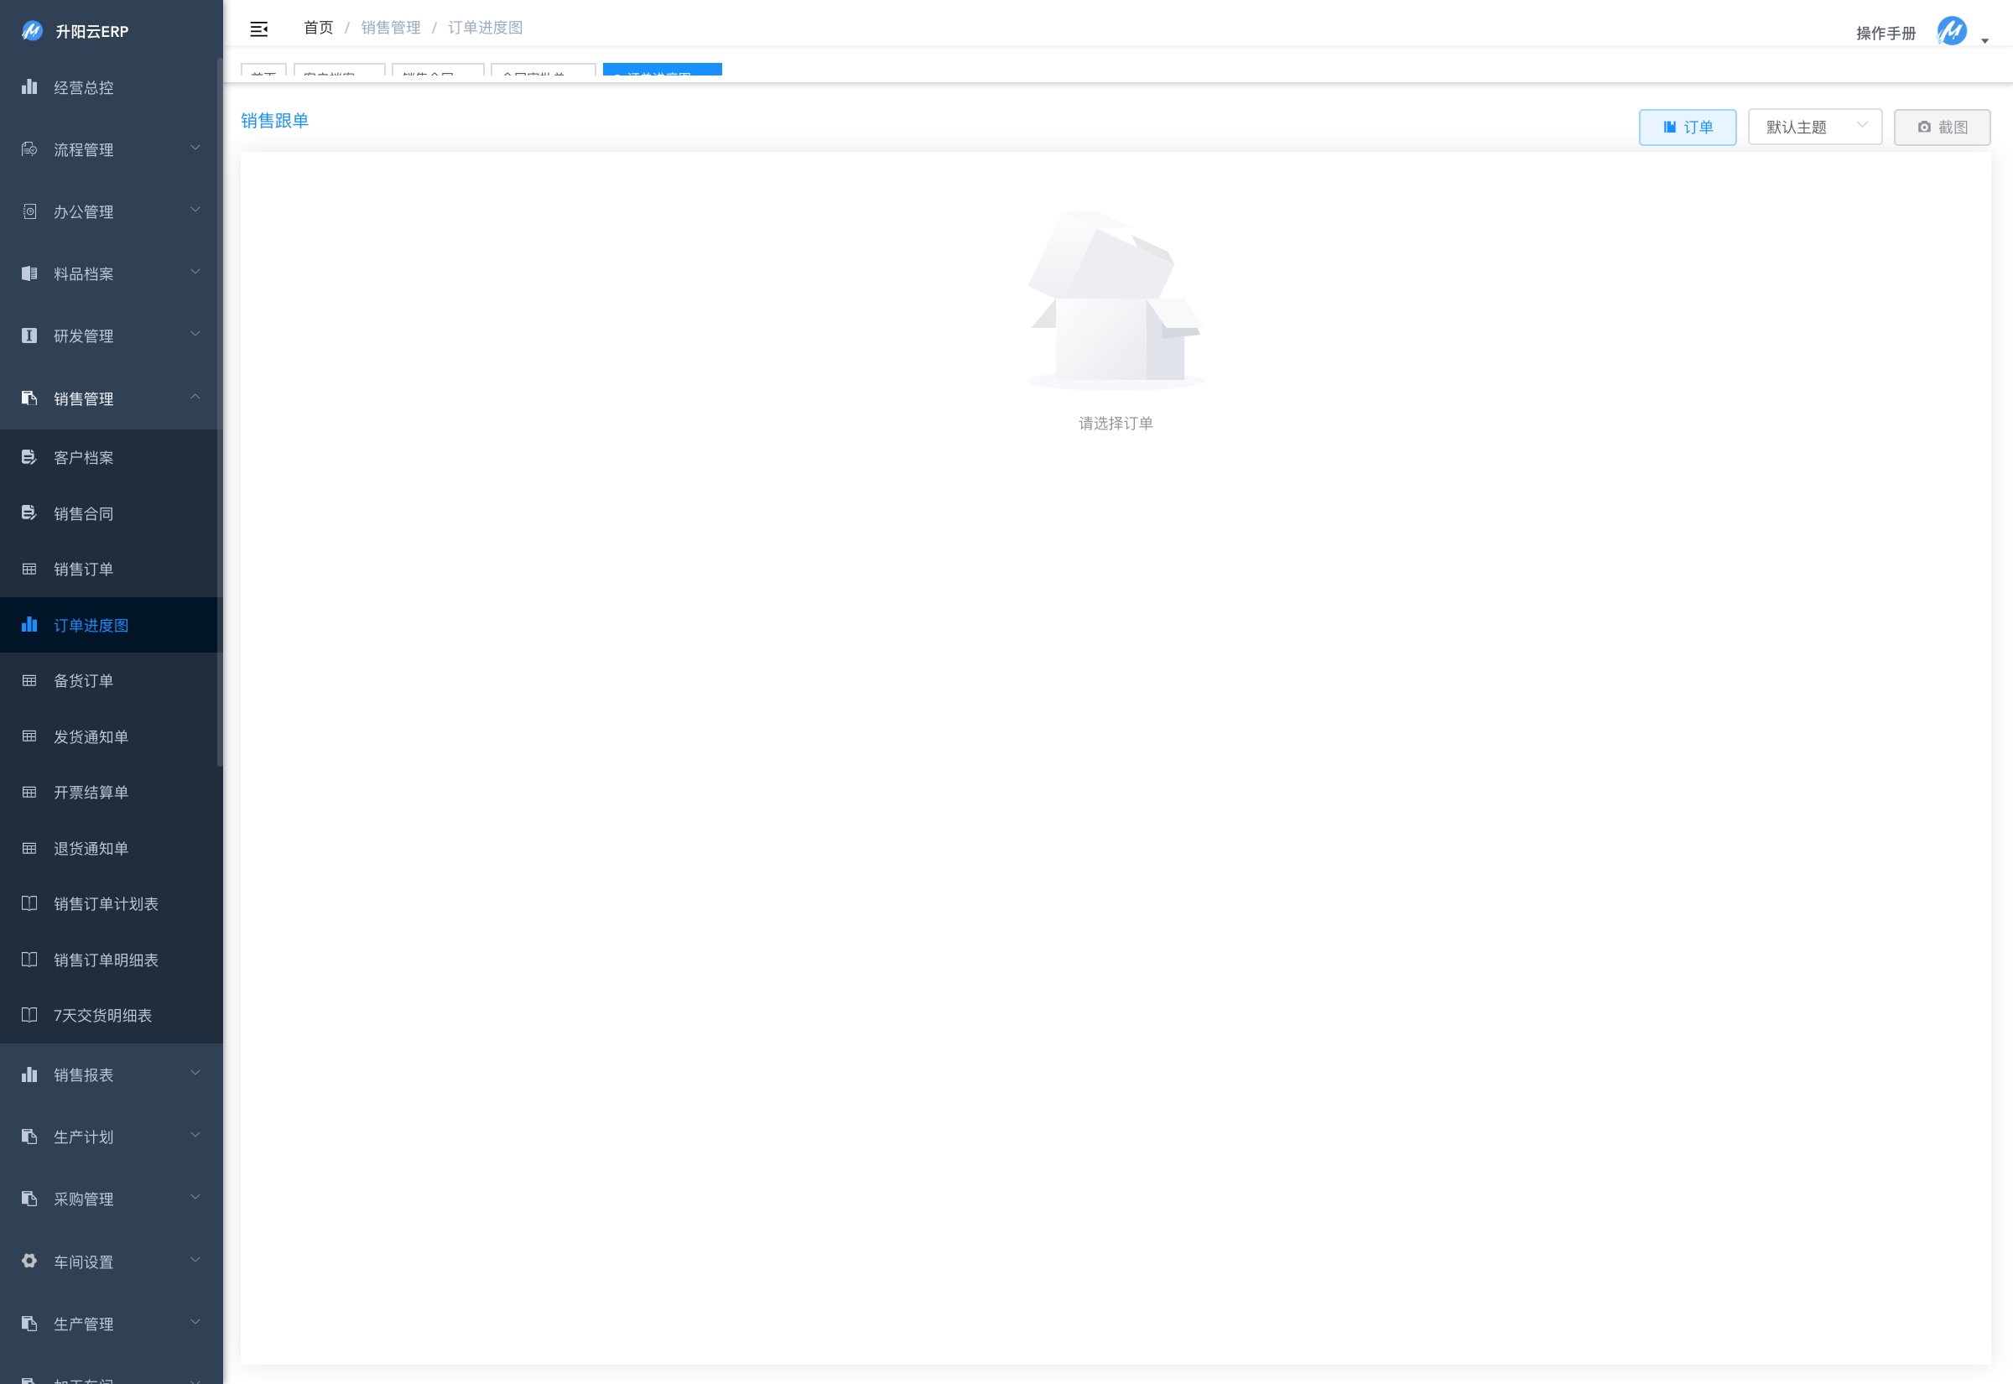Viewport: 2013px width, 1384px height.
Task: Click the 经营总控 bar chart icon
Action: tap(29, 86)
